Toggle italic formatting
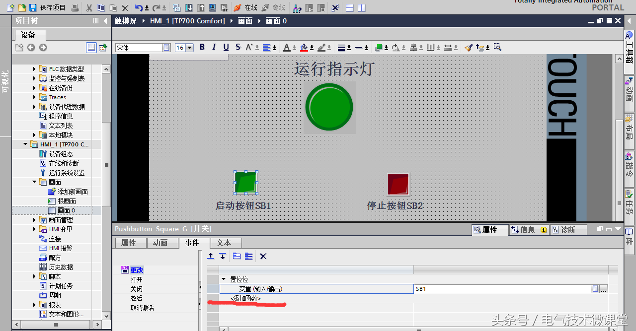The height and width of the screenshot is (331, 636). 214,47
